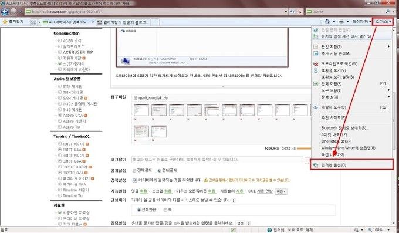Screen dimensions: 399x233
Task: Open the address bar history dropdown arrow
Action: pos(285,12)
